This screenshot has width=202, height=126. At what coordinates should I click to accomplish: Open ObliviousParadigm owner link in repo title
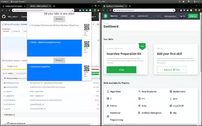tap(12, 24)
